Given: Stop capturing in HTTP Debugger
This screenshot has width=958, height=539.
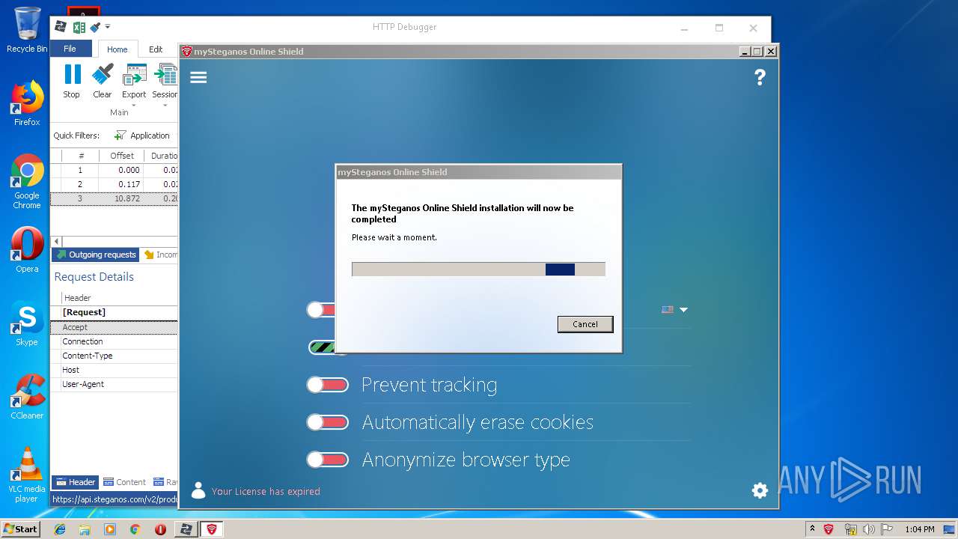Looking at the screenshot, I should click(72, 81).
